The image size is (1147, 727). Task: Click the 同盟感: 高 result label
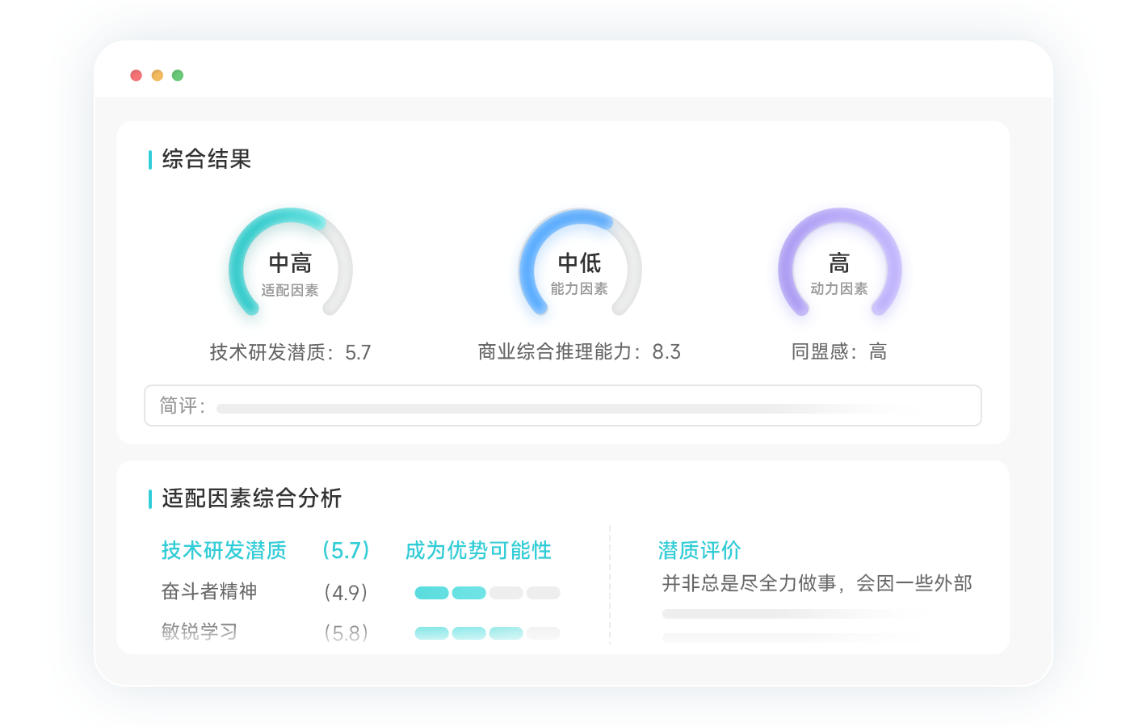839,352
